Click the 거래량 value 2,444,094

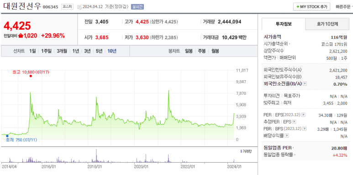pos(229,22)
